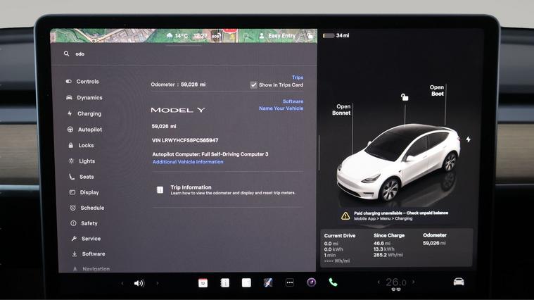This screenshot has height=300, width=534.
Task: Tap Name Your Vehicle link
Action: 281,108
